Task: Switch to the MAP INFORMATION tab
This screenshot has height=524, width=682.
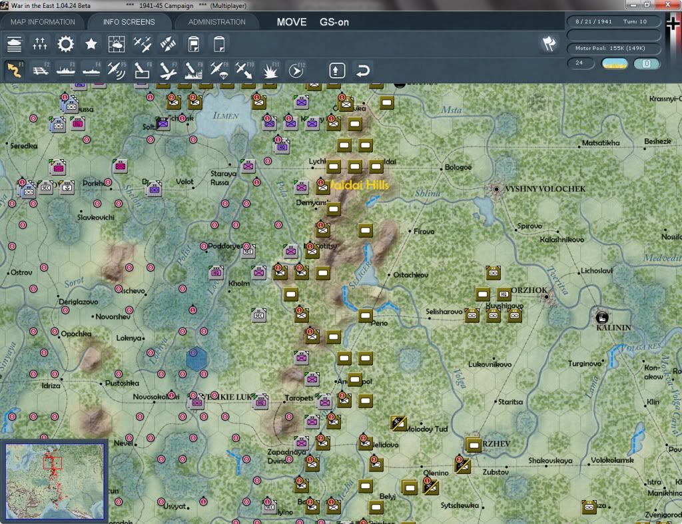Action: [x=43, y=22]
